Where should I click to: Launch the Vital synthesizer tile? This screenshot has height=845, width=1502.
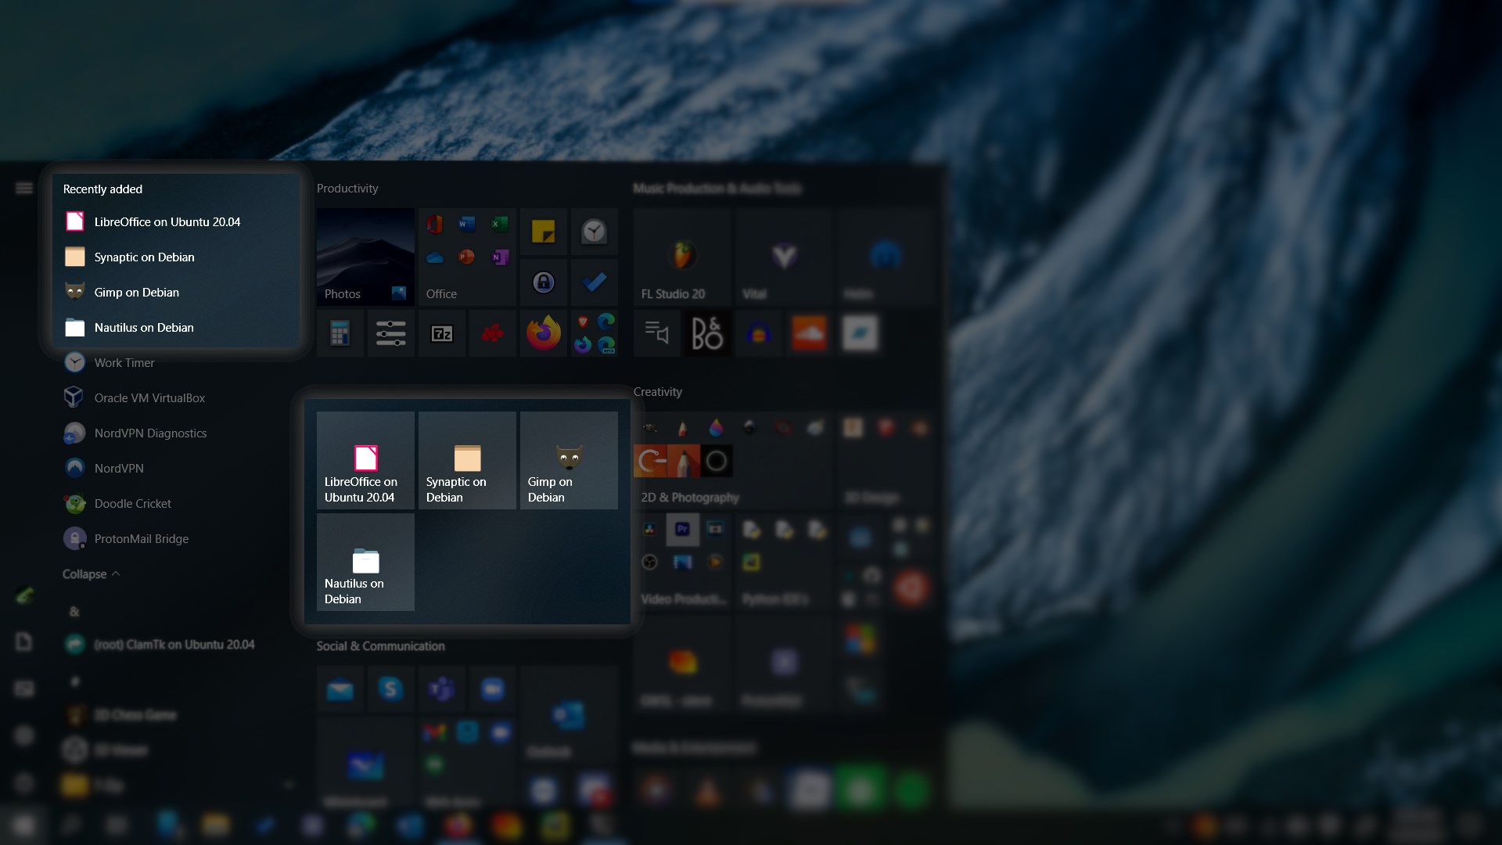click(783, 257)
